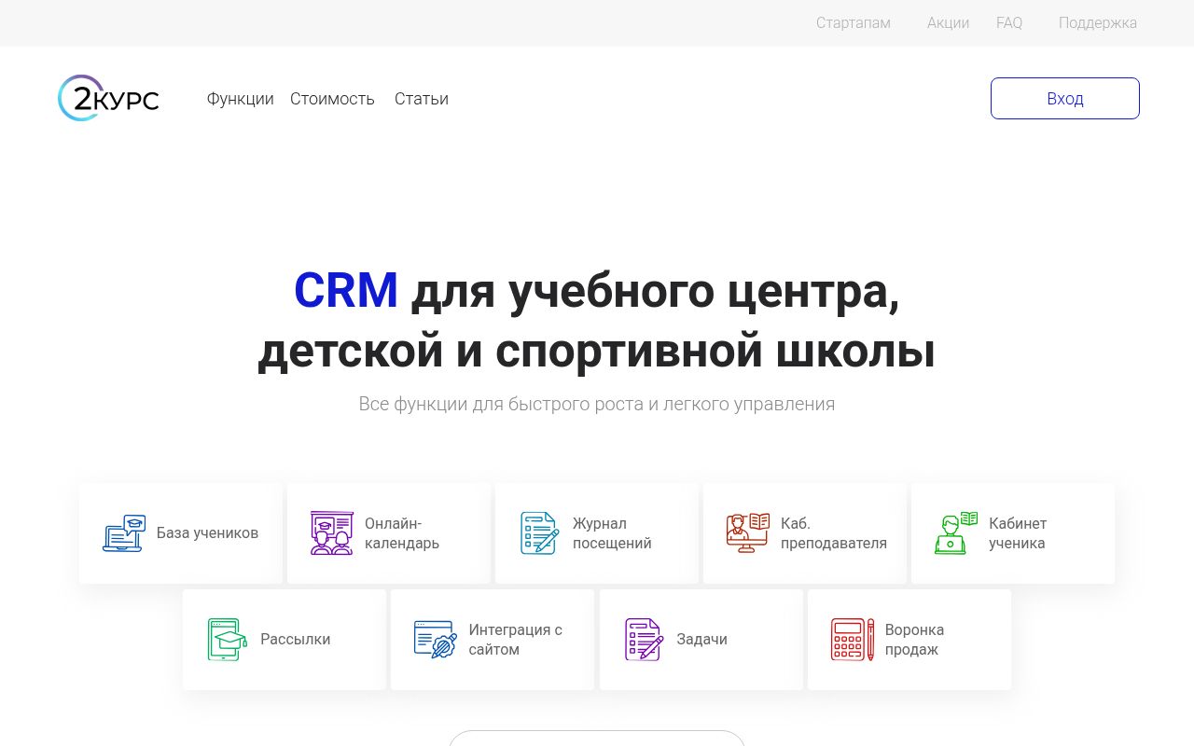Click the Рассылки graduation cap icon
1194x746 pixels.
(227, 640)
